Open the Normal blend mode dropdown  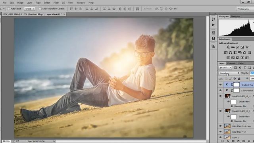(229, 73)
